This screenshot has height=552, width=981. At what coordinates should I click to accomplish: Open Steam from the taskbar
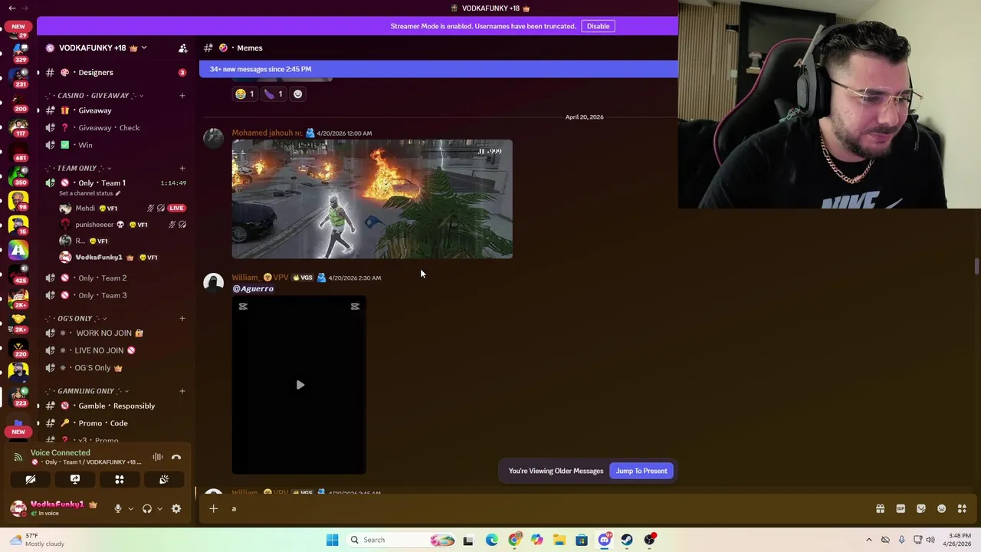627,540
